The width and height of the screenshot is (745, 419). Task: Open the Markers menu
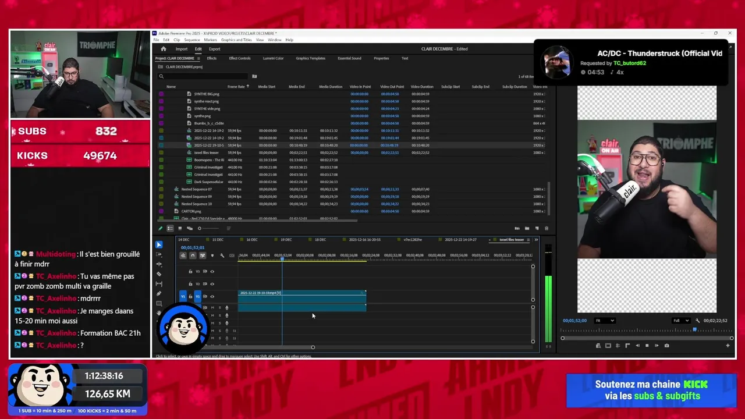pyautogui.click(x=210, y=40)
